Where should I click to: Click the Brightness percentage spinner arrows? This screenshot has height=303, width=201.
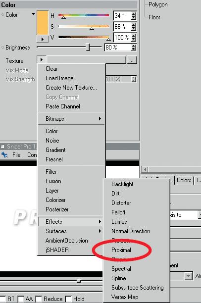pyautogui.click(x=133, y=48)
